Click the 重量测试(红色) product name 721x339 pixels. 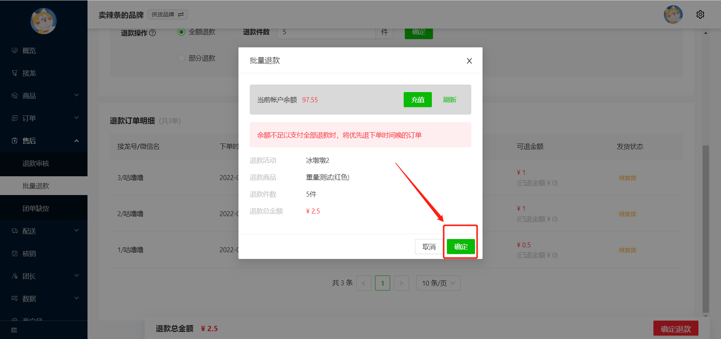click(x=327, y=177)
